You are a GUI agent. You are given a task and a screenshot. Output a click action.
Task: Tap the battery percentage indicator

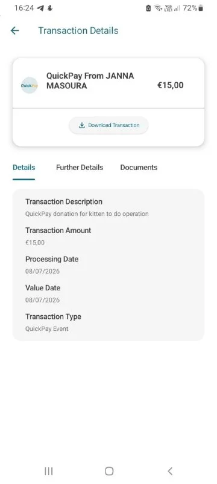tap(190, 8)
